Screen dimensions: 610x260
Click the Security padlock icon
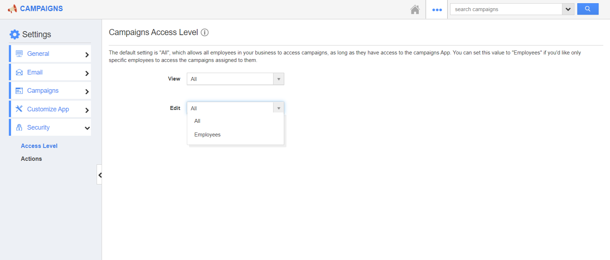[19, 127]
